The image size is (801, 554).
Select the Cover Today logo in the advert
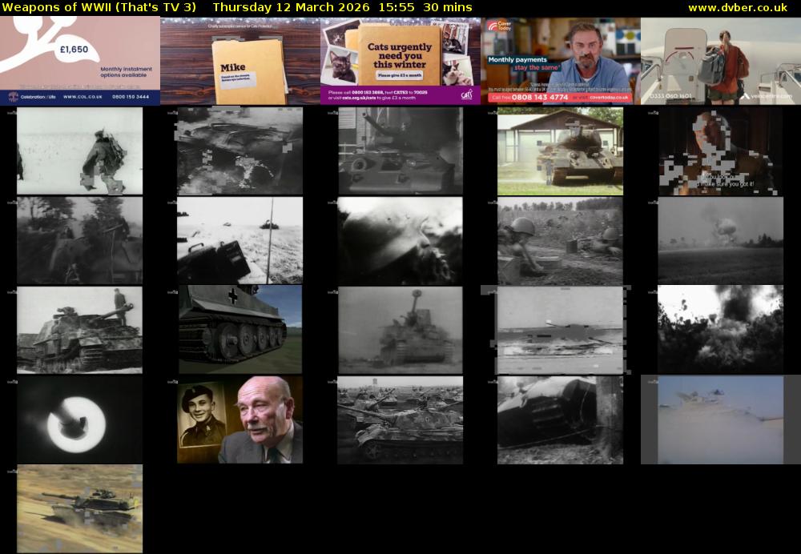(x=499, y=26)
